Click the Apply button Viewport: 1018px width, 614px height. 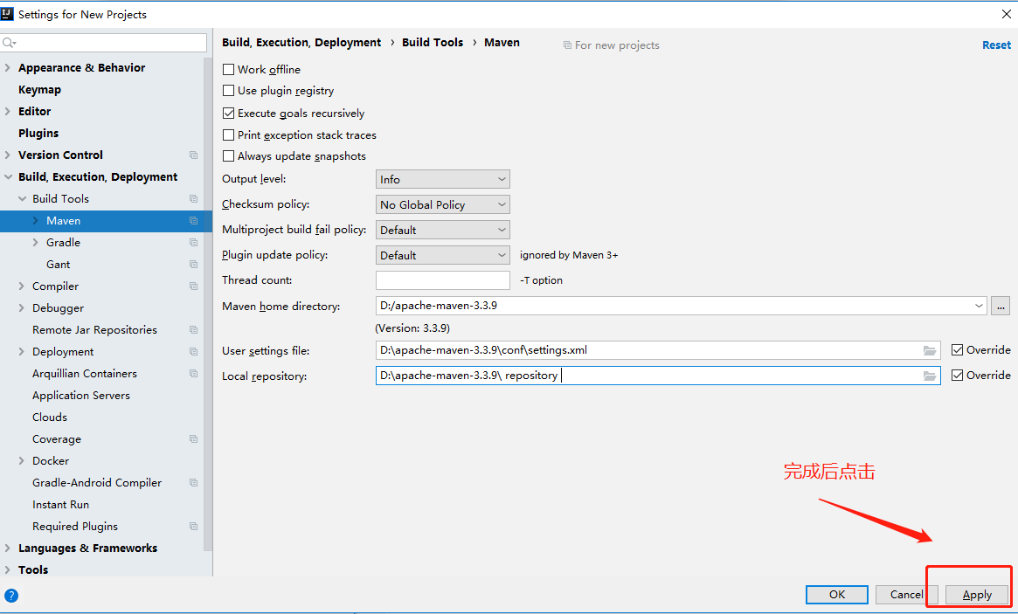pyautogui.click(x=976, y=595)
